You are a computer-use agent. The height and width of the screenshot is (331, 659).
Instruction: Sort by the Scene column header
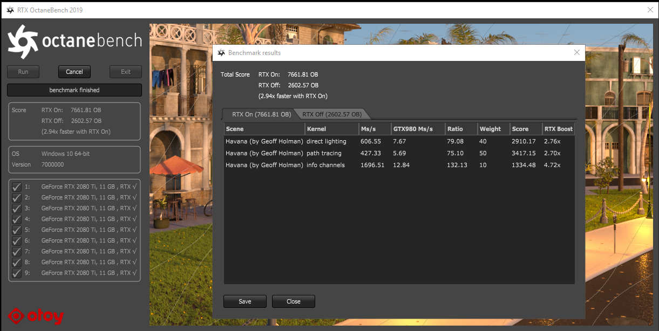pyautogui.click(x=264, y=129)
